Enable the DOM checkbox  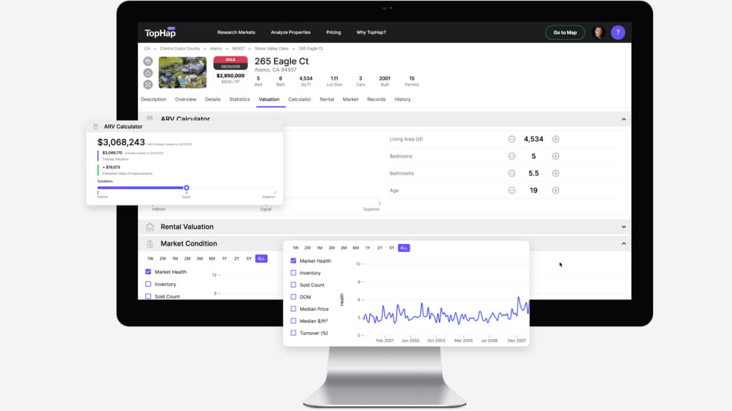click(x=293, y=297)
